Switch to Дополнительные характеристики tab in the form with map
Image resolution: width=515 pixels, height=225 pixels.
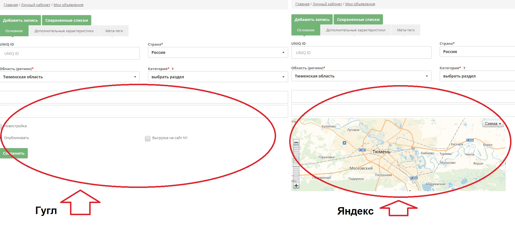pos(356,30)
